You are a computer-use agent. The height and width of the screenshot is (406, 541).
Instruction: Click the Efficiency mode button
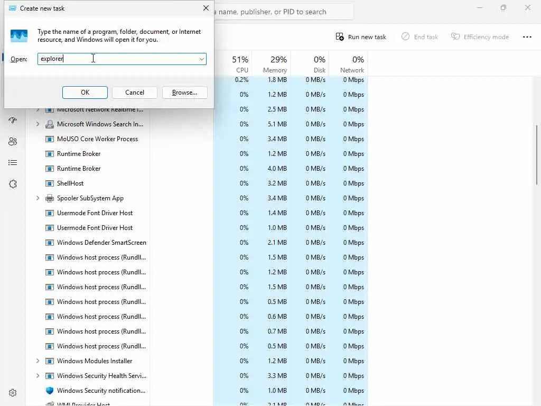point(480,37)
